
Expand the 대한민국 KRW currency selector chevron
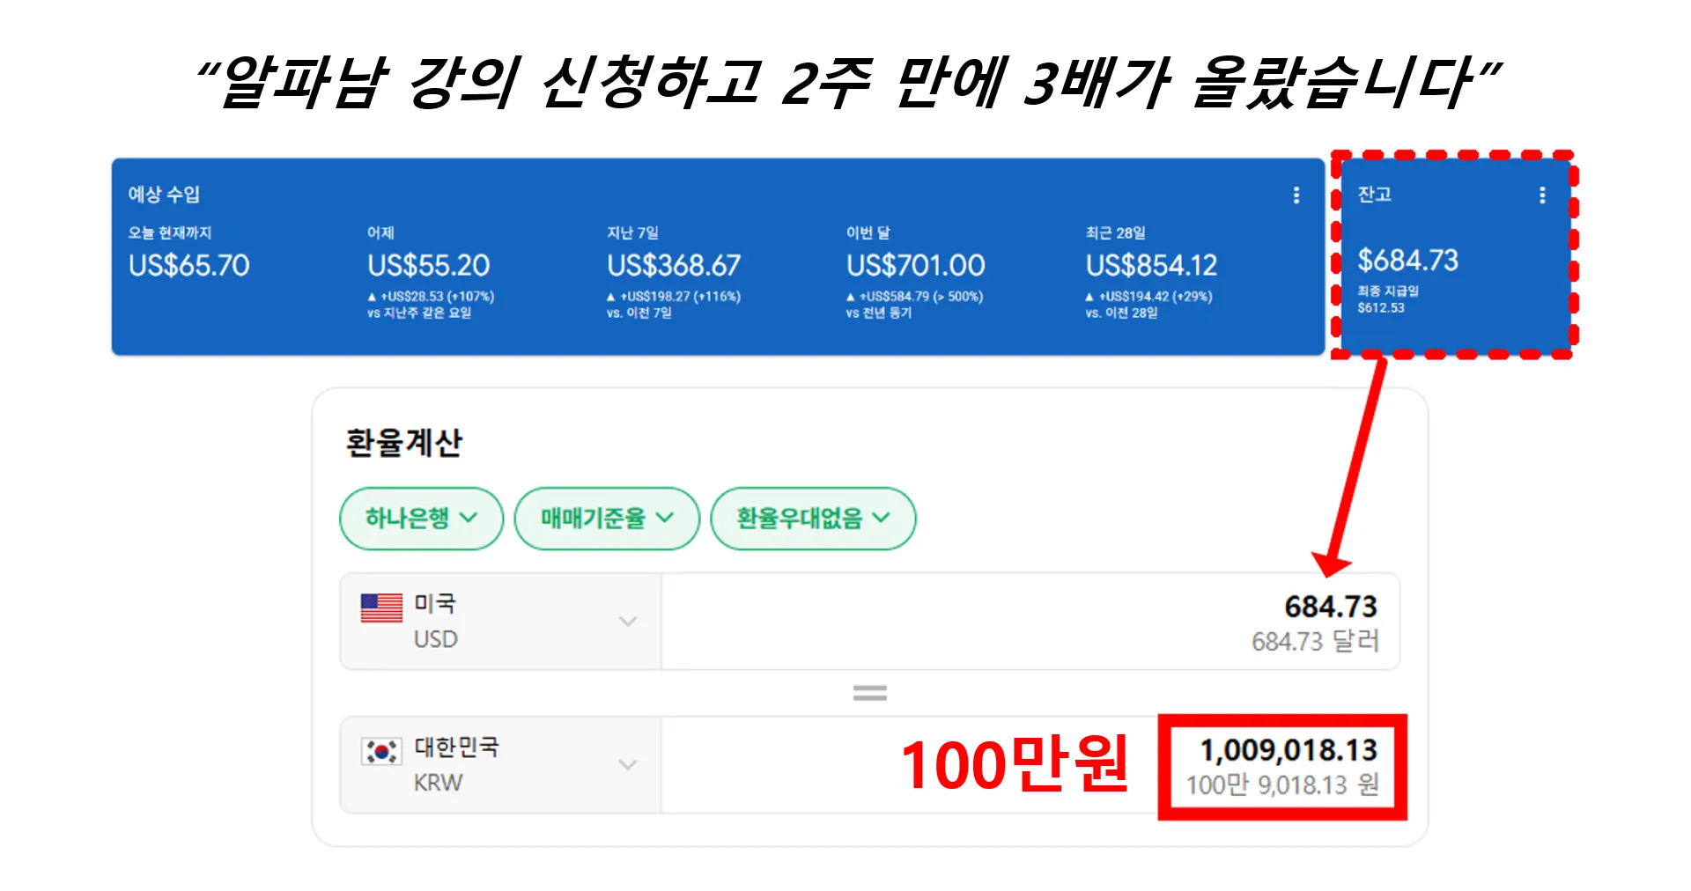627,764
